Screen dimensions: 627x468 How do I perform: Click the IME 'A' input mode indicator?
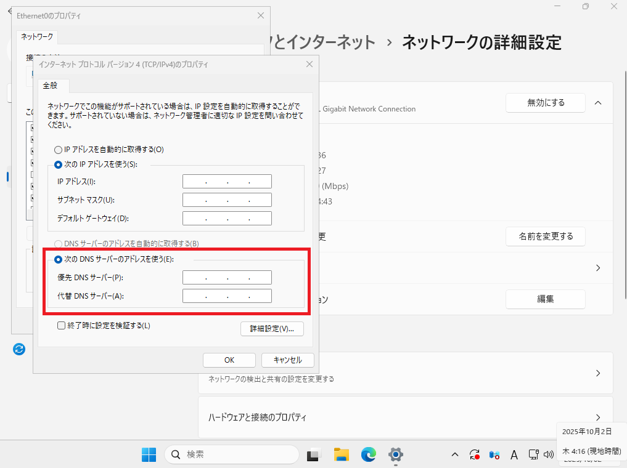click(x=514, y=455)
